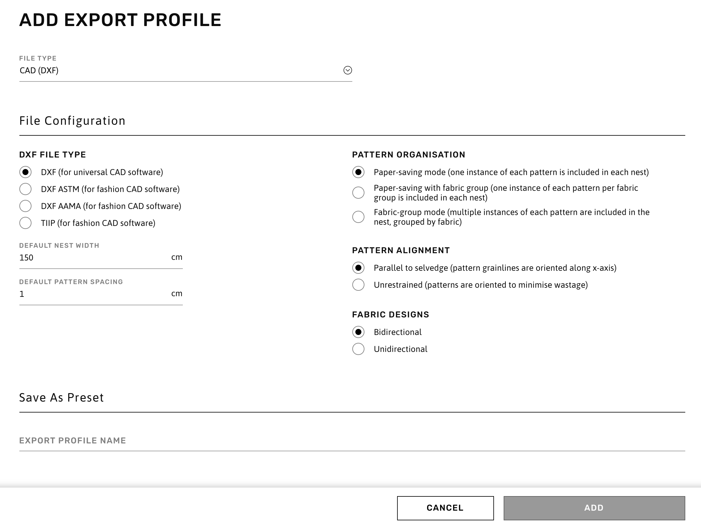Click the dropdown chevron for file type
701x527 pixels.
[x=347, y=70]
